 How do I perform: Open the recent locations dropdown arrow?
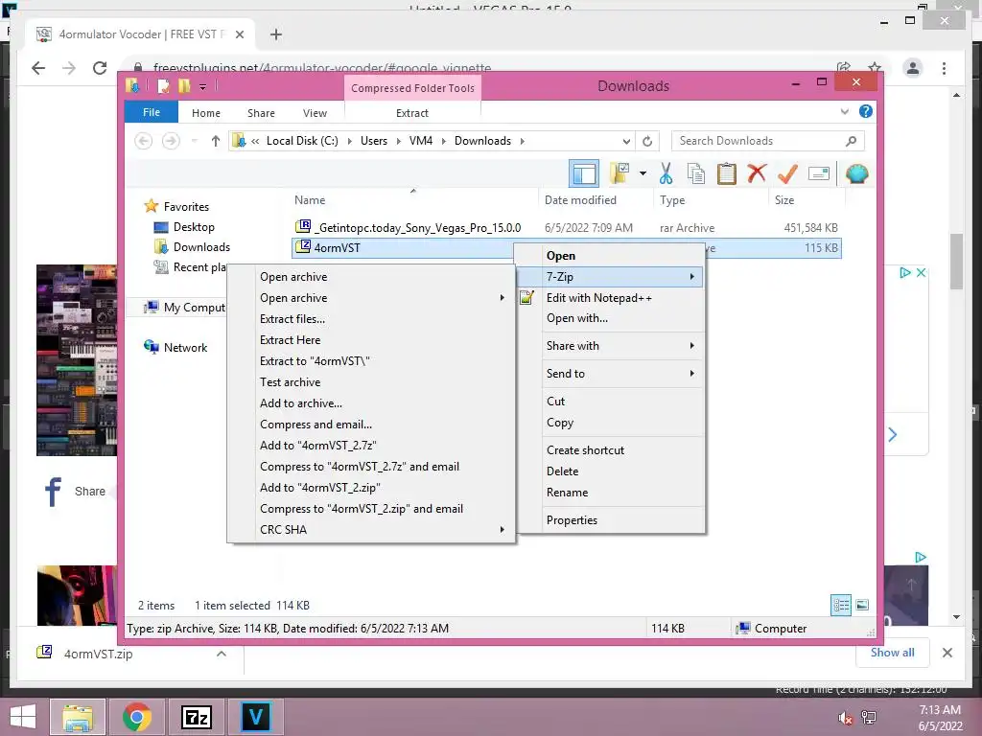194,141
